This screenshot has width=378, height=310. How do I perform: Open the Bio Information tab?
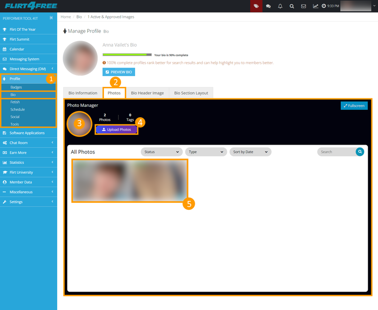click(x=82, y=93)
